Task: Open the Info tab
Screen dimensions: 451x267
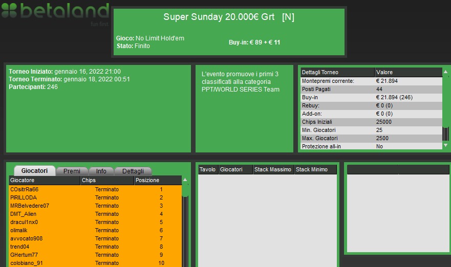Action: [101, 171]
